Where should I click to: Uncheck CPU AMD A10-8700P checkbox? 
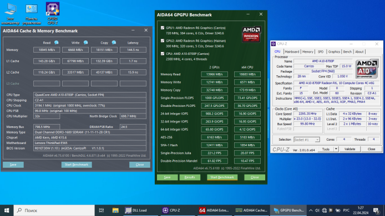[163, 54]
